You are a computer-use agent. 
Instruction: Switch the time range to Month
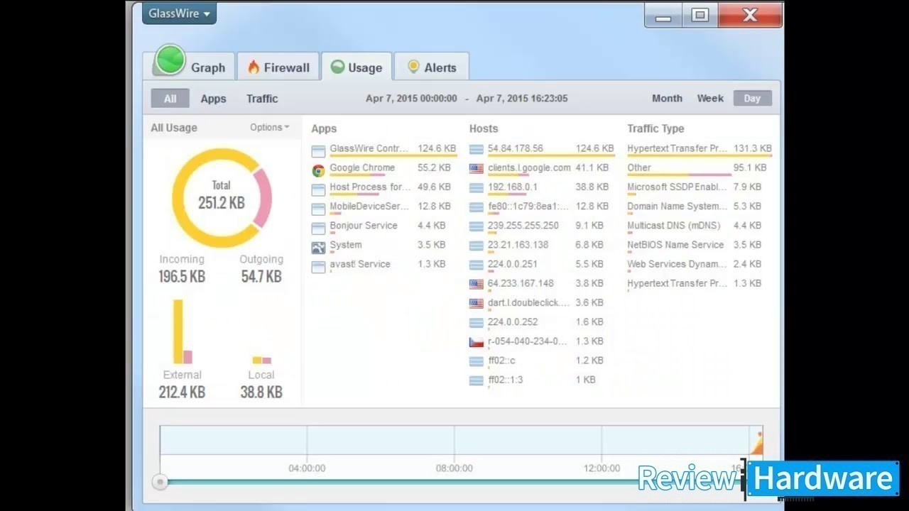click(667, 99)
